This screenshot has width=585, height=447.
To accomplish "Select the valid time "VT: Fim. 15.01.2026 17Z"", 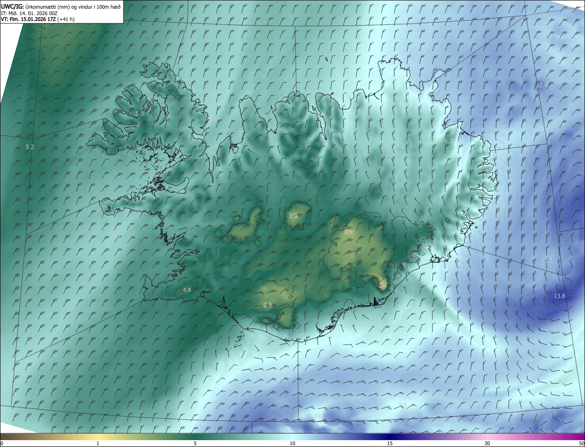I will point(28,19).
